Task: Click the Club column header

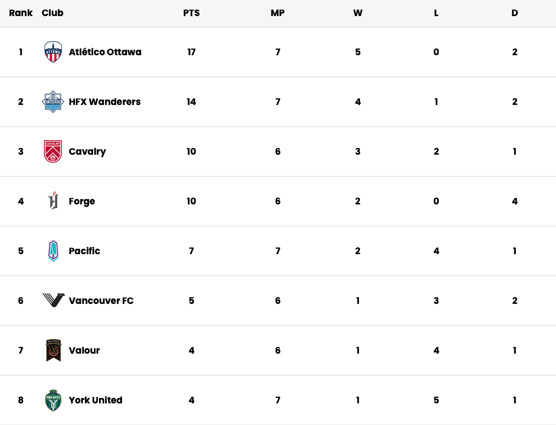Action: [x=52, y=13]
